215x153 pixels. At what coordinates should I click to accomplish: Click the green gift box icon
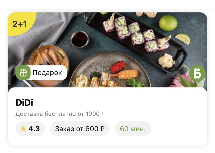[x=23, y=73]
